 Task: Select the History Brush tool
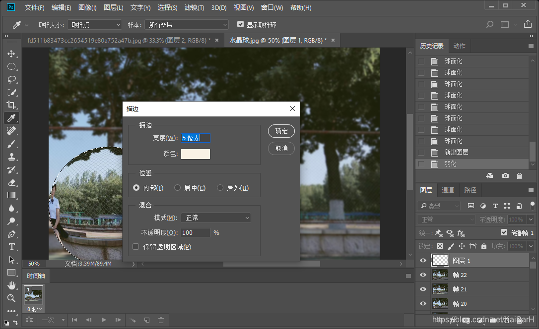point(11,169)
